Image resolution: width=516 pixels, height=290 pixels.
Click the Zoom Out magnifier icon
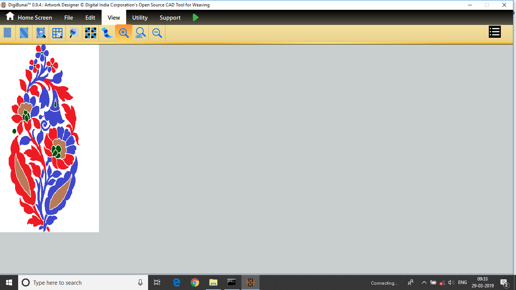tap(157, 33)
